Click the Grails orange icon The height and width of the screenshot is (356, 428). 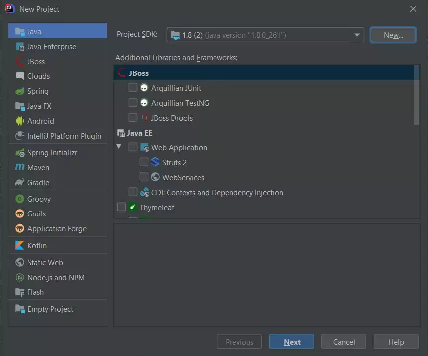pyautogui.click(x=20, y=214)
